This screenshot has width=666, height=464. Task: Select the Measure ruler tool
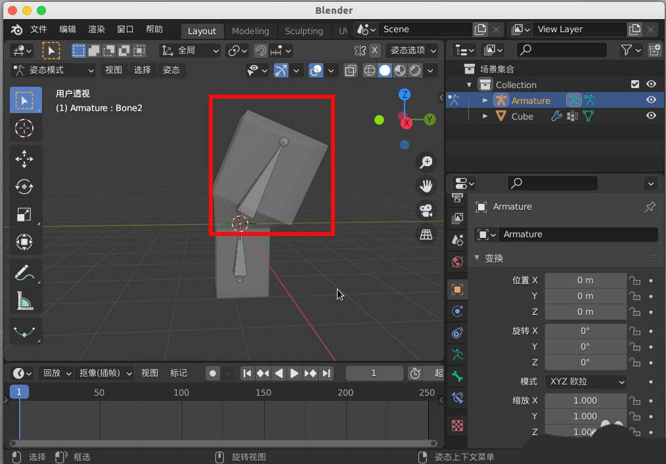[x=25, y=300]
